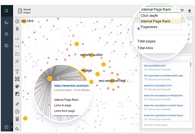
Task: Select the Text label tool
Action: 17,71
